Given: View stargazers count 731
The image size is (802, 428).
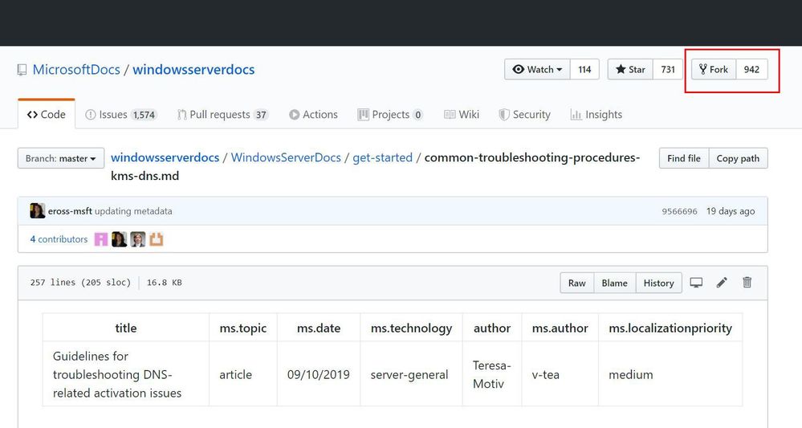Looking at the screenshot, I should pyautogui.click(x=668, y=70).
